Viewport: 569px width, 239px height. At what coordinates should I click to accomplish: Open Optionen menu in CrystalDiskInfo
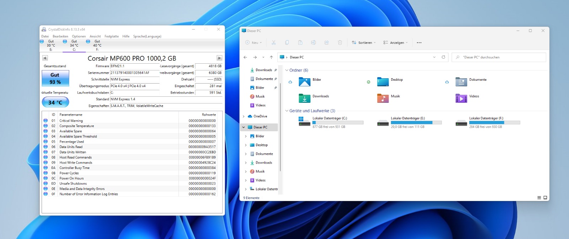pyautogui.click(x=79, y=36)
